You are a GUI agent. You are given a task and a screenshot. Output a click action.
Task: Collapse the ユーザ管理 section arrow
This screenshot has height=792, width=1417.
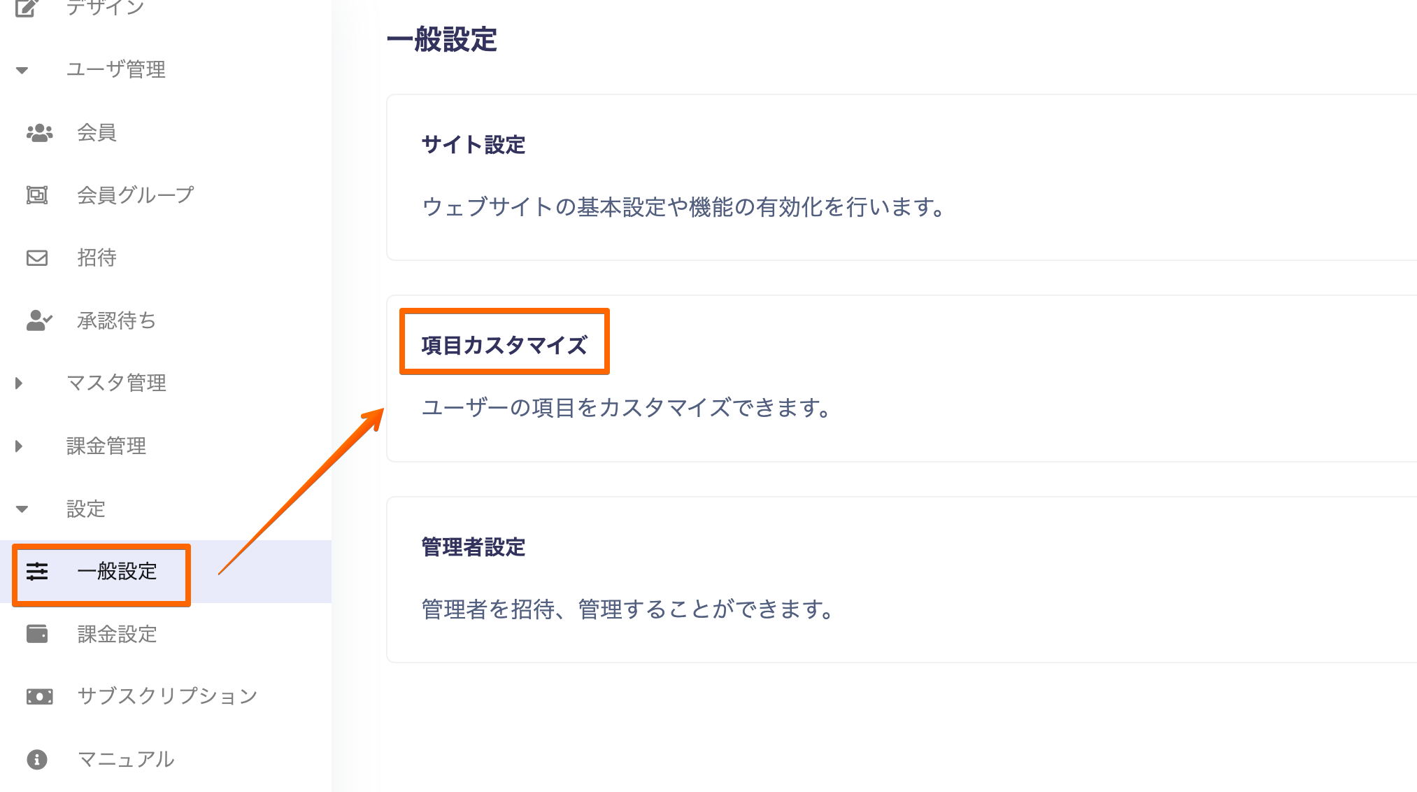[x=22, y=70]
